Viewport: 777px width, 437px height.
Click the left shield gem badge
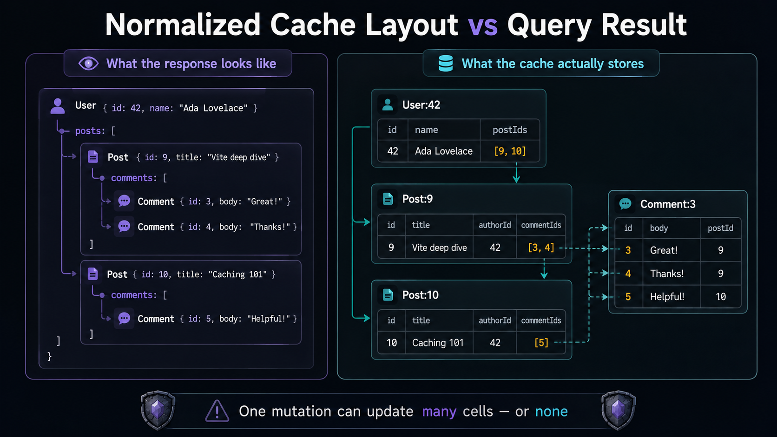click(158, 410)
